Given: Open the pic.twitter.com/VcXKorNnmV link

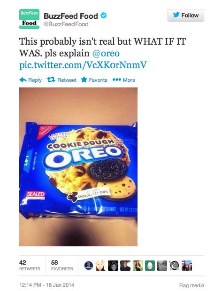Looking at the screenshot, I should coord(83,65).
